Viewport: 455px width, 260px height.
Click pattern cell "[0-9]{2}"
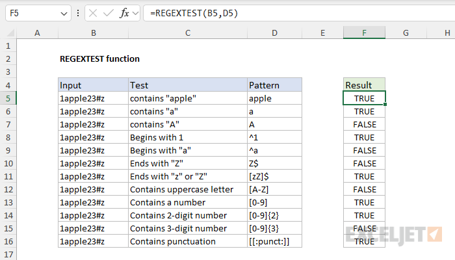pos(274,215)
